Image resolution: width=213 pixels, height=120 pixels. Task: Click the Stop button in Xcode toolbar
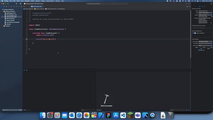[x=20, y=4]
